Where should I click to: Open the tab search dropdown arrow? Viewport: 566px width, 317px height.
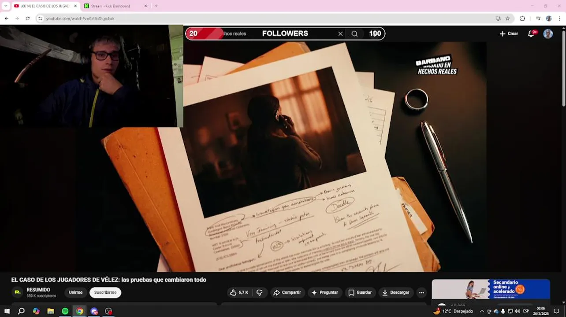tap(6, 6)
